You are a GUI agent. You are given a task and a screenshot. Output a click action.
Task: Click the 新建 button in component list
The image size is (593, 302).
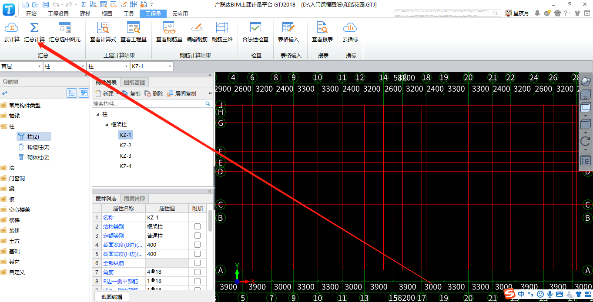(104, 93)
